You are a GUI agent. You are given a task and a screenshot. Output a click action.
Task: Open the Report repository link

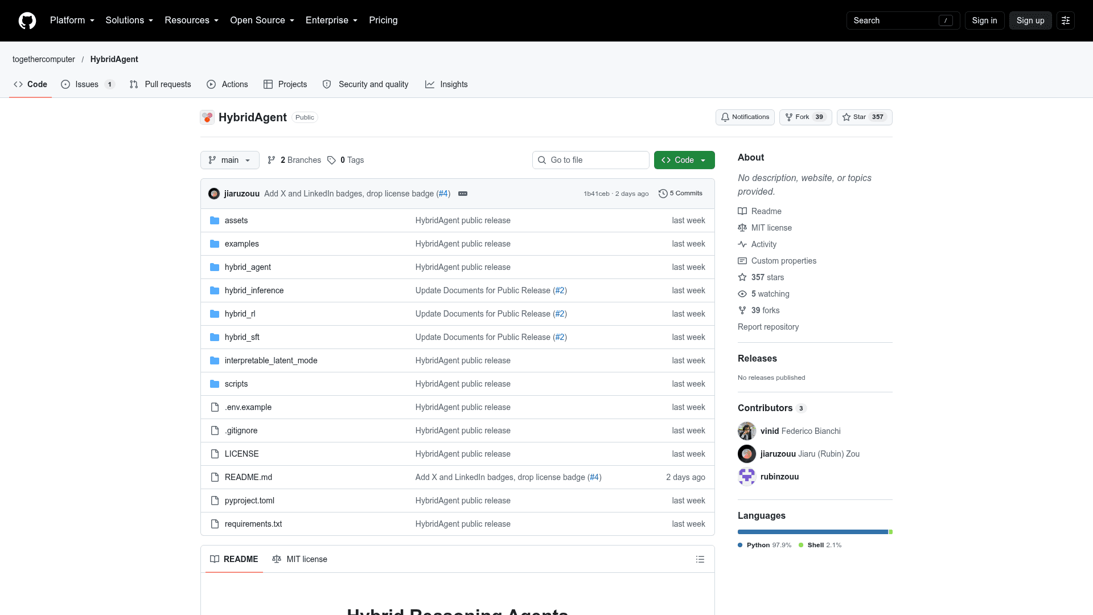coord(768,327)
